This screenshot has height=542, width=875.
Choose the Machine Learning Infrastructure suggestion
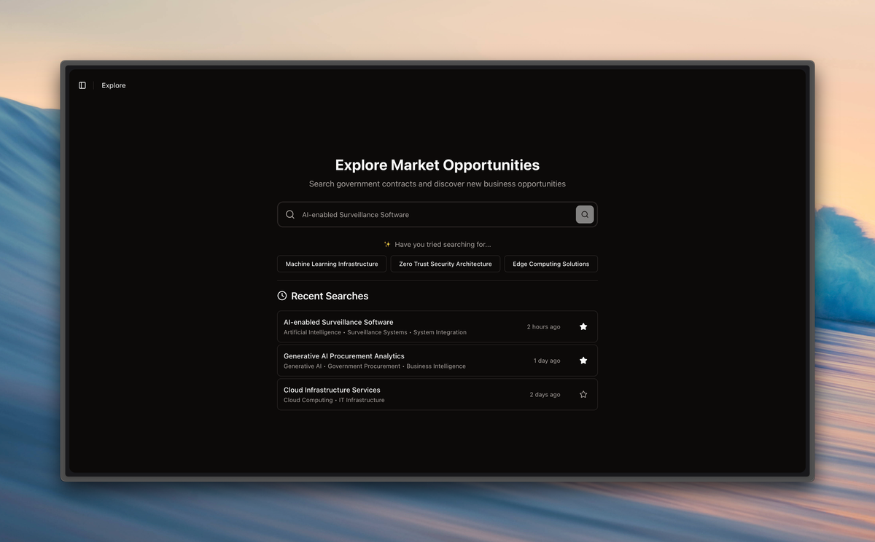332,264
